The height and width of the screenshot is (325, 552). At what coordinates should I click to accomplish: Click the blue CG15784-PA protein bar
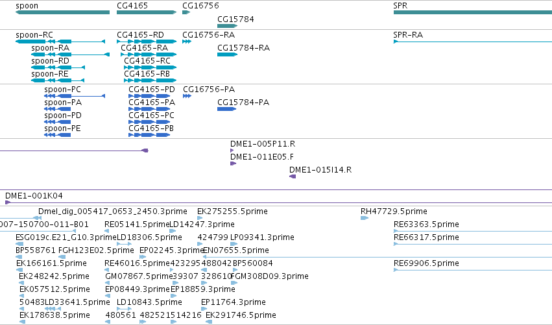227,109
